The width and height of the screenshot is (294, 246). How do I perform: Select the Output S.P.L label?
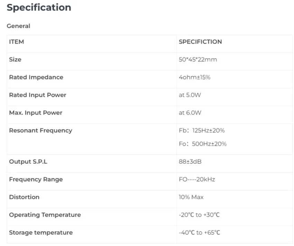(28, 162)
